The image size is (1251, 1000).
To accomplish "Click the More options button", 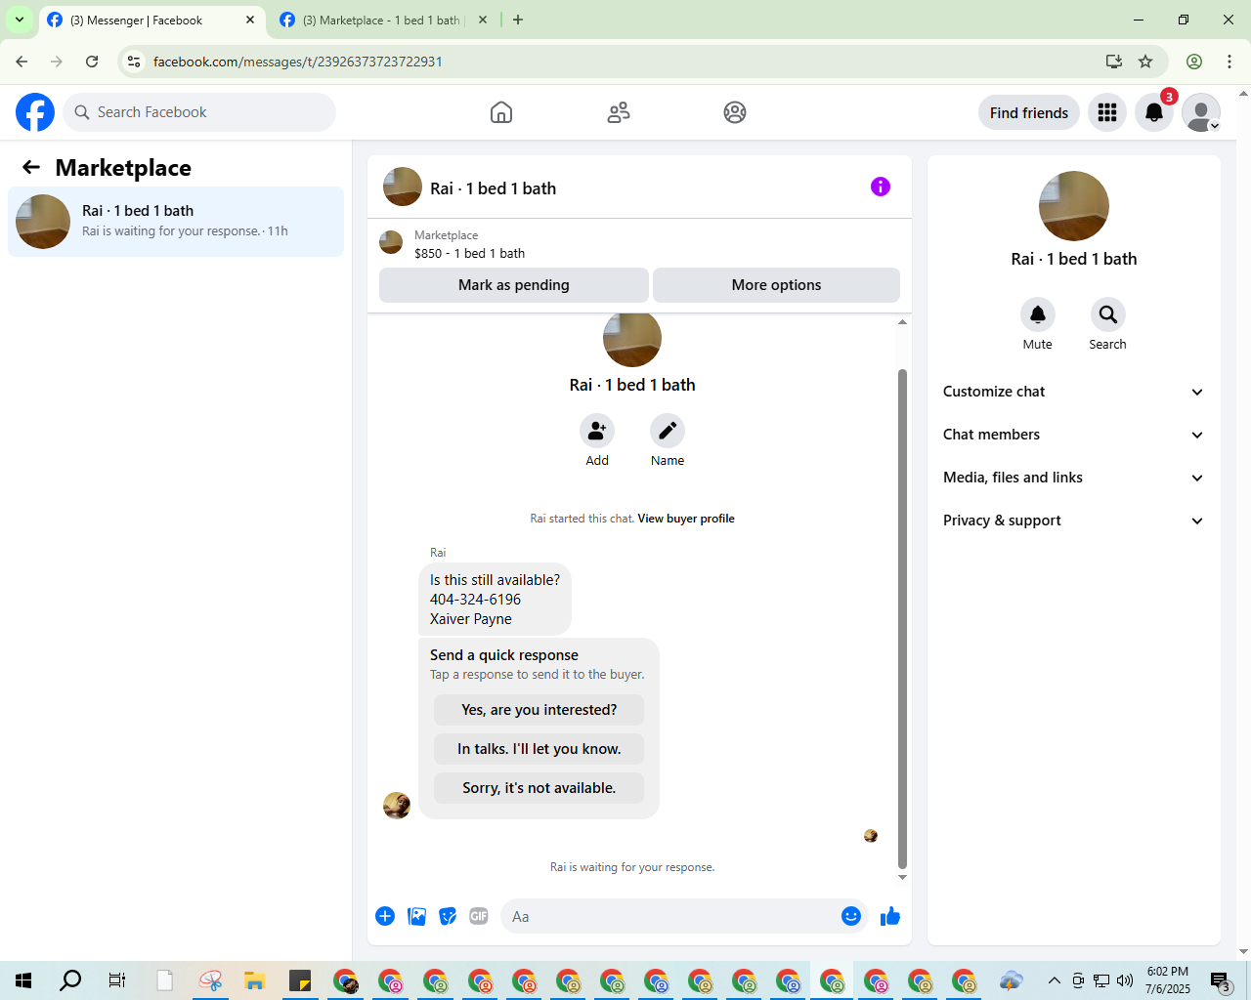I will coord(776,285).
